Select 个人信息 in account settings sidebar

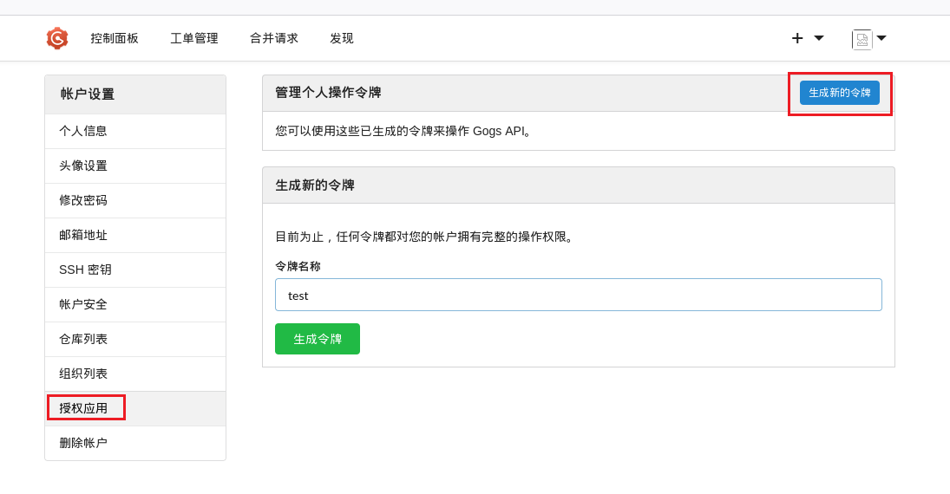(x=83, y=131)
